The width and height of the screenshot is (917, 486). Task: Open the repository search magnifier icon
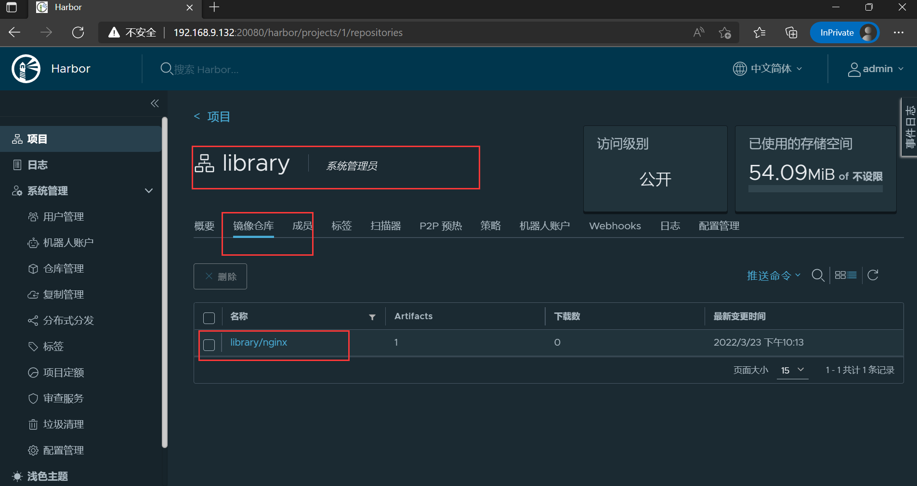[818, 275]
